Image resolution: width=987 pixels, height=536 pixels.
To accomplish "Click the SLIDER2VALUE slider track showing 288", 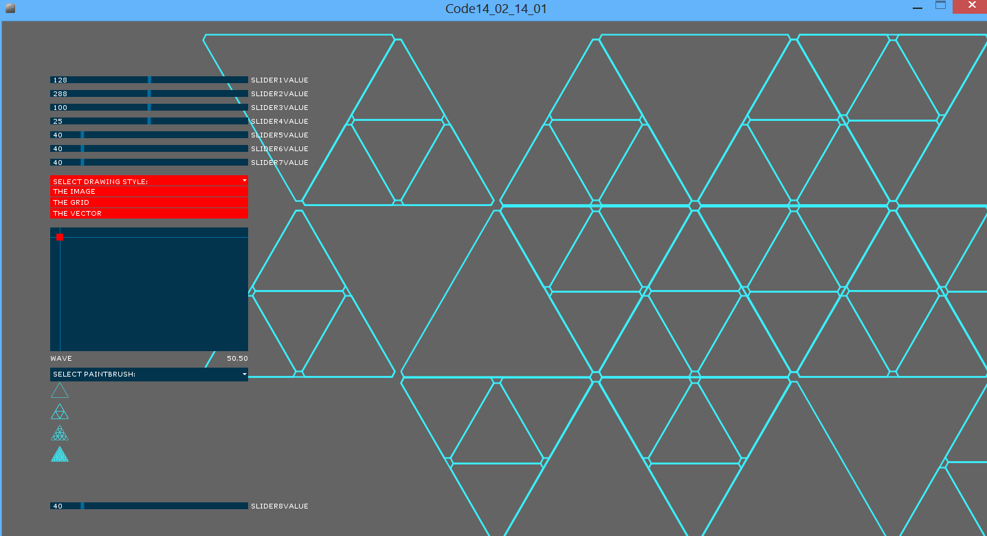I will tap(149, 93).
